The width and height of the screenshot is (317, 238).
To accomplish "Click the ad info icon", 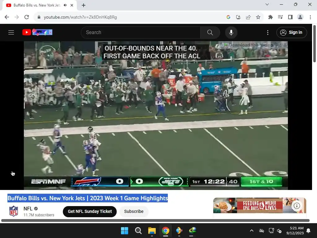I will click(x=297, y=206).
